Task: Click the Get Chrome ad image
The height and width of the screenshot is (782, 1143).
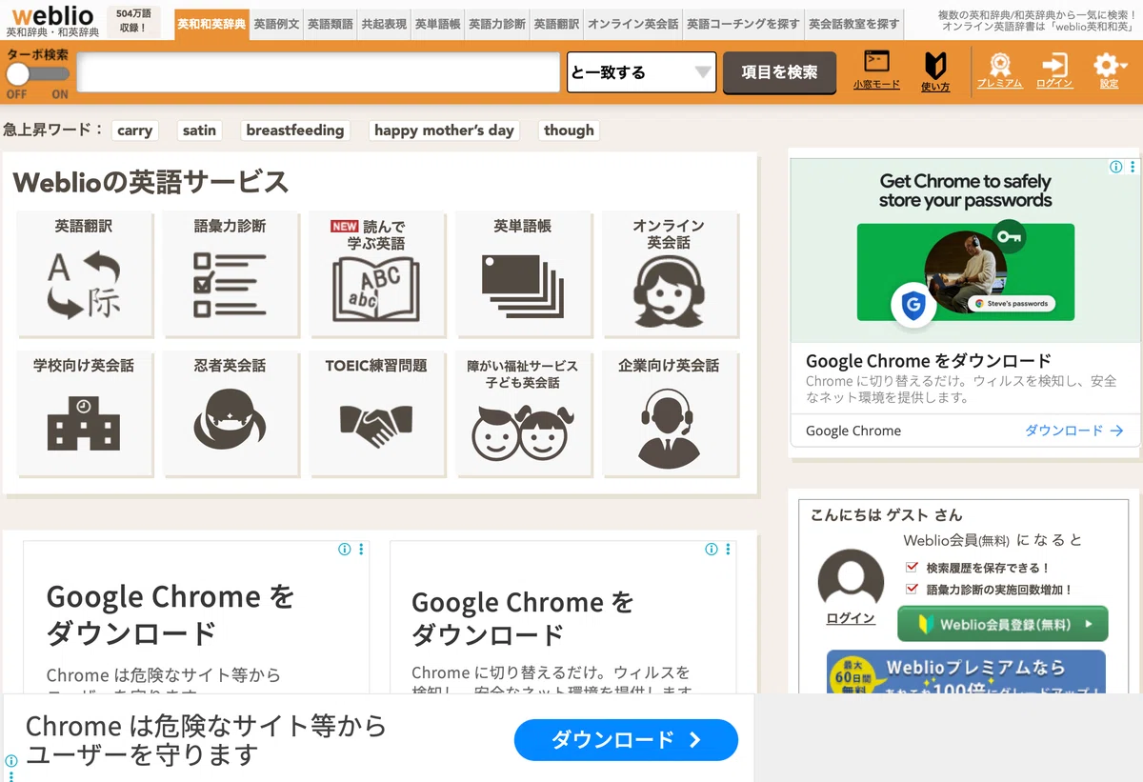Action: tap(966, 251)
